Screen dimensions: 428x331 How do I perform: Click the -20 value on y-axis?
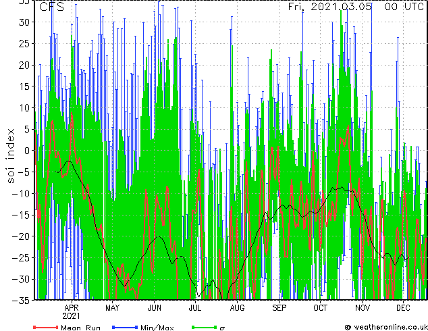[21, 236]
